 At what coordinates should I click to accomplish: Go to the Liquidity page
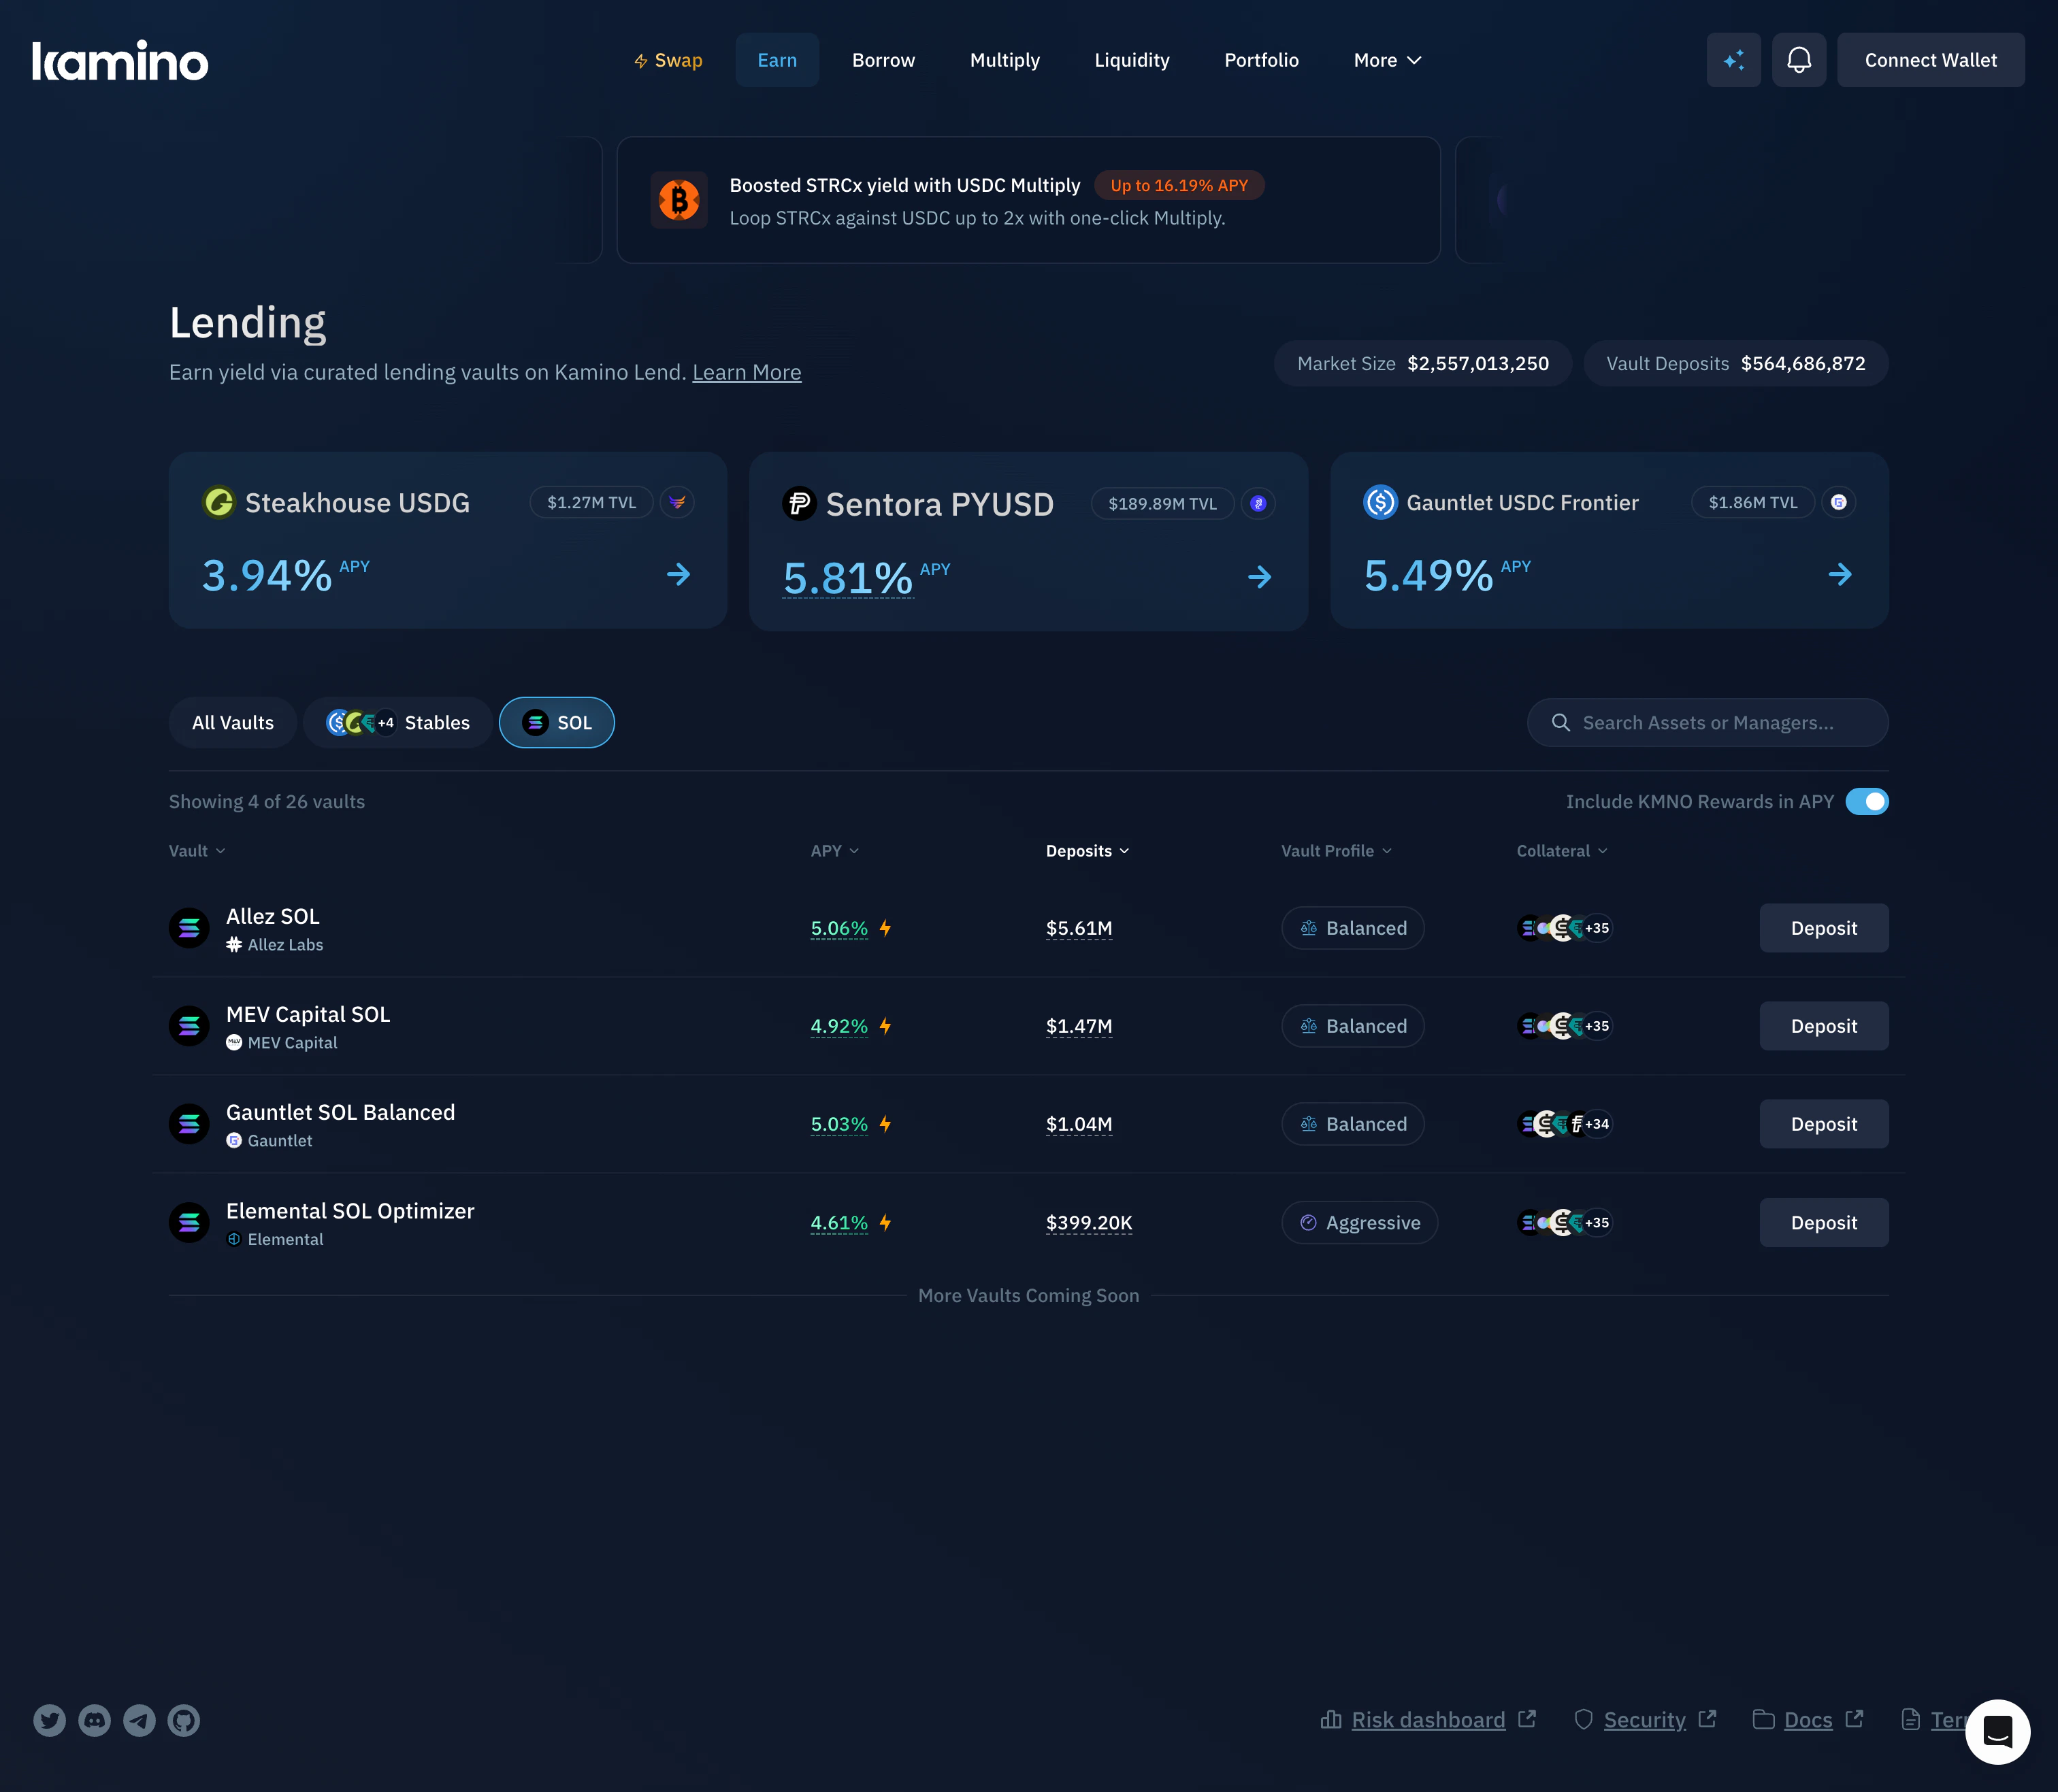1132,60
